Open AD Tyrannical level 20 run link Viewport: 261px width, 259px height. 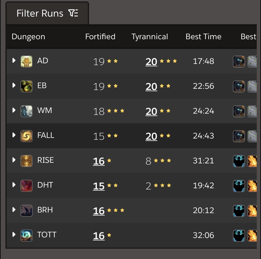[x=151, y=62]
